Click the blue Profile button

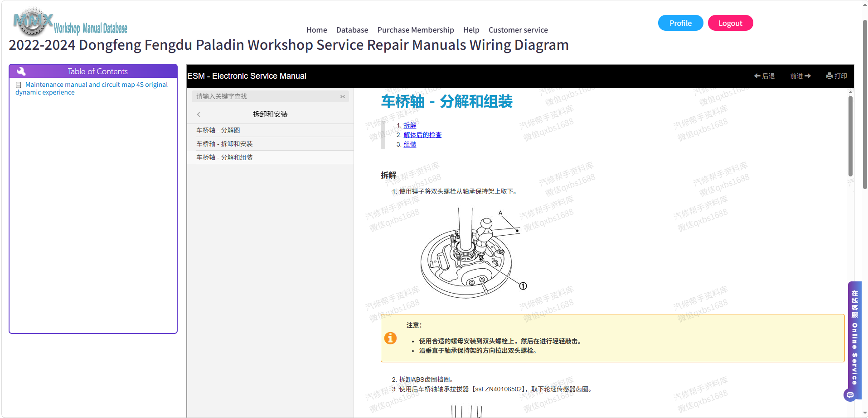pos(680,23)
